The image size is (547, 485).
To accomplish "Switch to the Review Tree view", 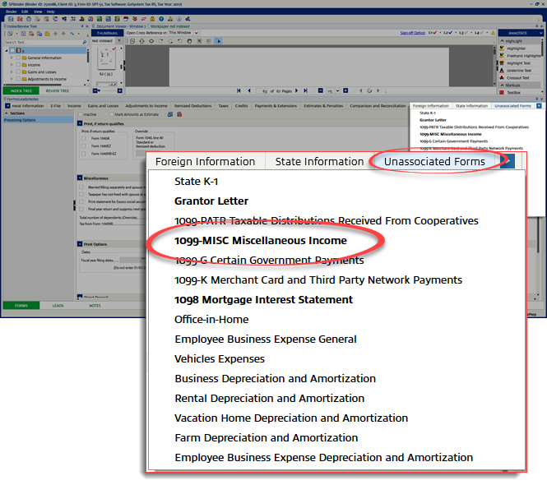I will click(x=57, y=91).
